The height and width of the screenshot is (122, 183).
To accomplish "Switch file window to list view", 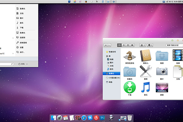I will click(x=124, y=45).
